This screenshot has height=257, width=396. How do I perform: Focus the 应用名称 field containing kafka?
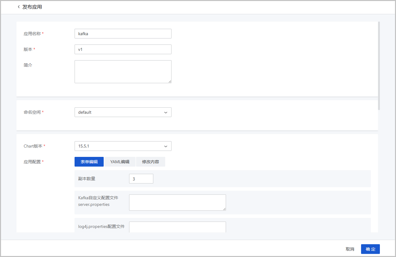point(123,34)
